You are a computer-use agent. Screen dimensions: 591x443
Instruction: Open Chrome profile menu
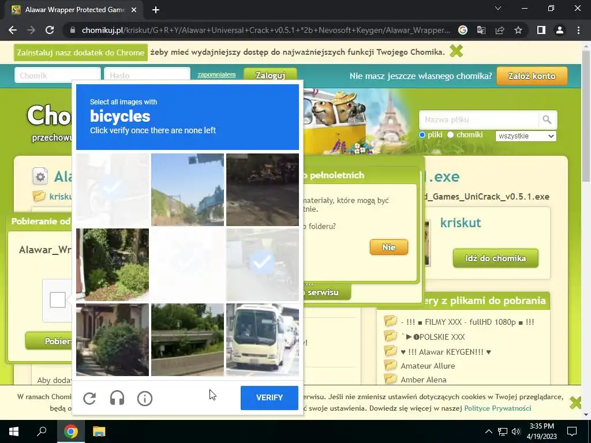pos(560,30)
